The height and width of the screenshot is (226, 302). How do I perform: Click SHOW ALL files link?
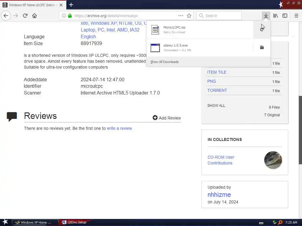click(216, 106)
